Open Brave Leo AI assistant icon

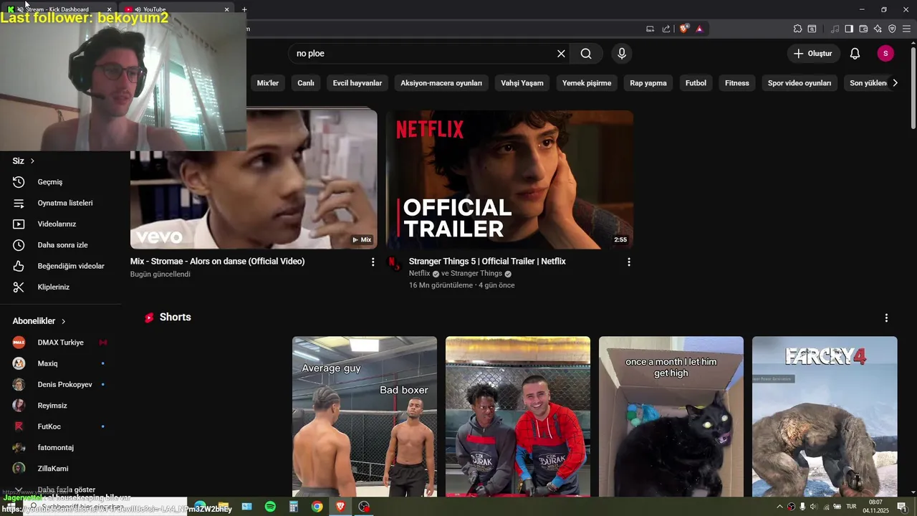[878, 29]
